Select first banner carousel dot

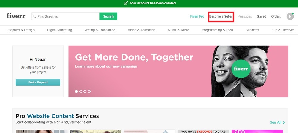(x=76, y=91)
